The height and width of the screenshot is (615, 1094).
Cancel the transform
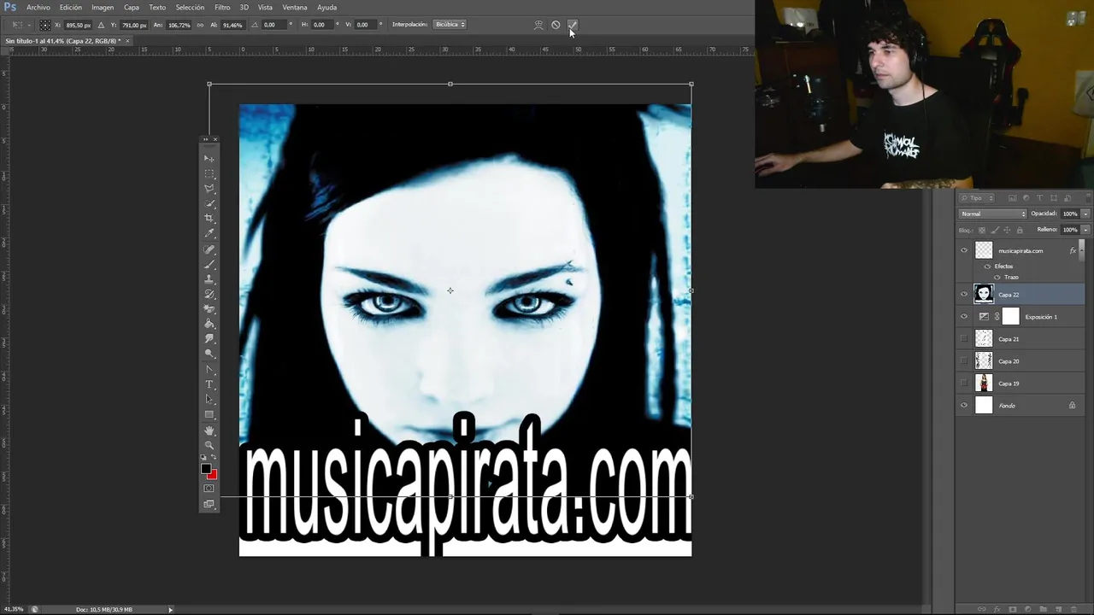coord(556,25)
